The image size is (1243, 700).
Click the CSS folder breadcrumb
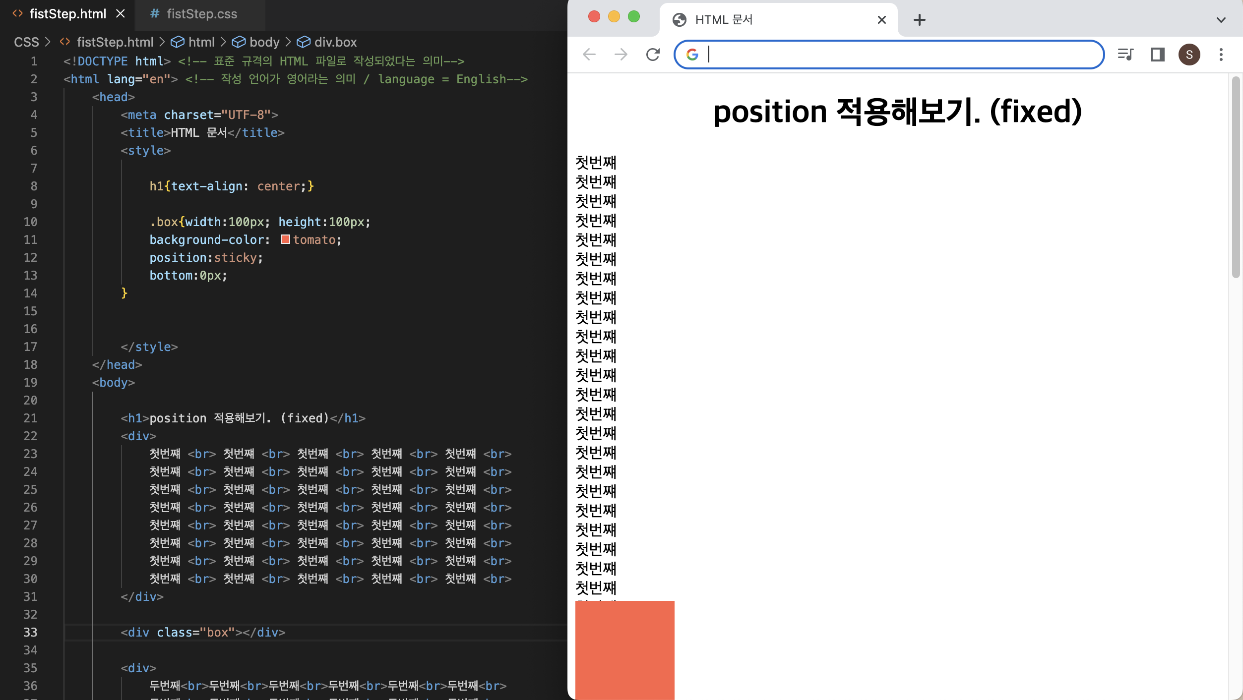[26, 42]
